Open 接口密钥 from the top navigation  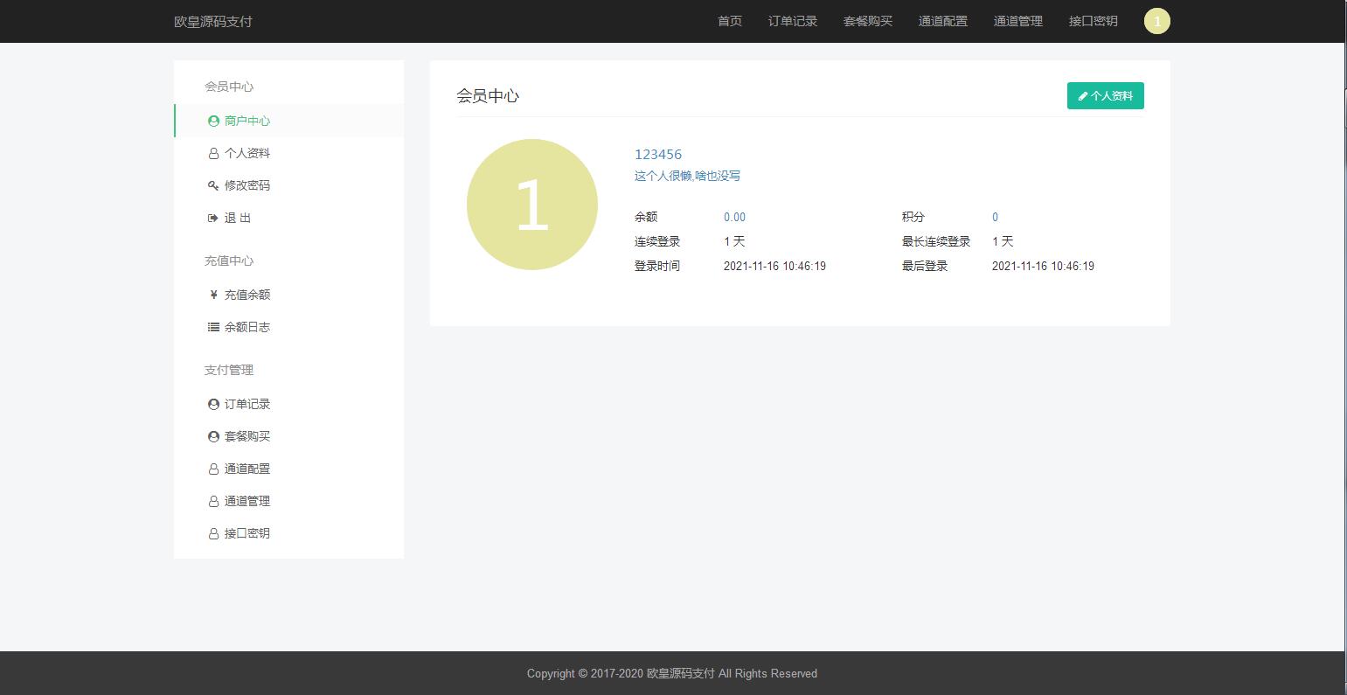pyautogui.click(x=1094, y=22)
